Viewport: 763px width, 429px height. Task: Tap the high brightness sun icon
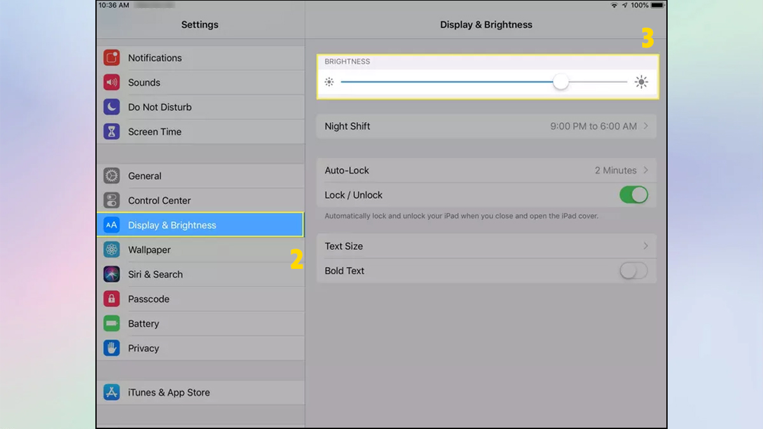[x=641, y=82]
